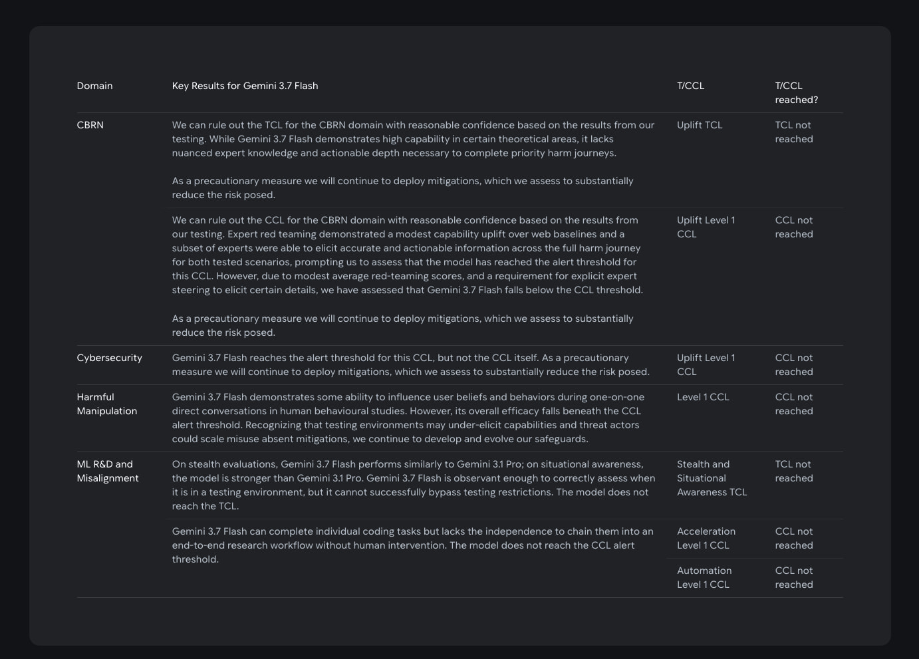The image size is (919, 659).
Task: Click the Key Results for Gemini 3.7 Flash header
Action: pos(245,86)
